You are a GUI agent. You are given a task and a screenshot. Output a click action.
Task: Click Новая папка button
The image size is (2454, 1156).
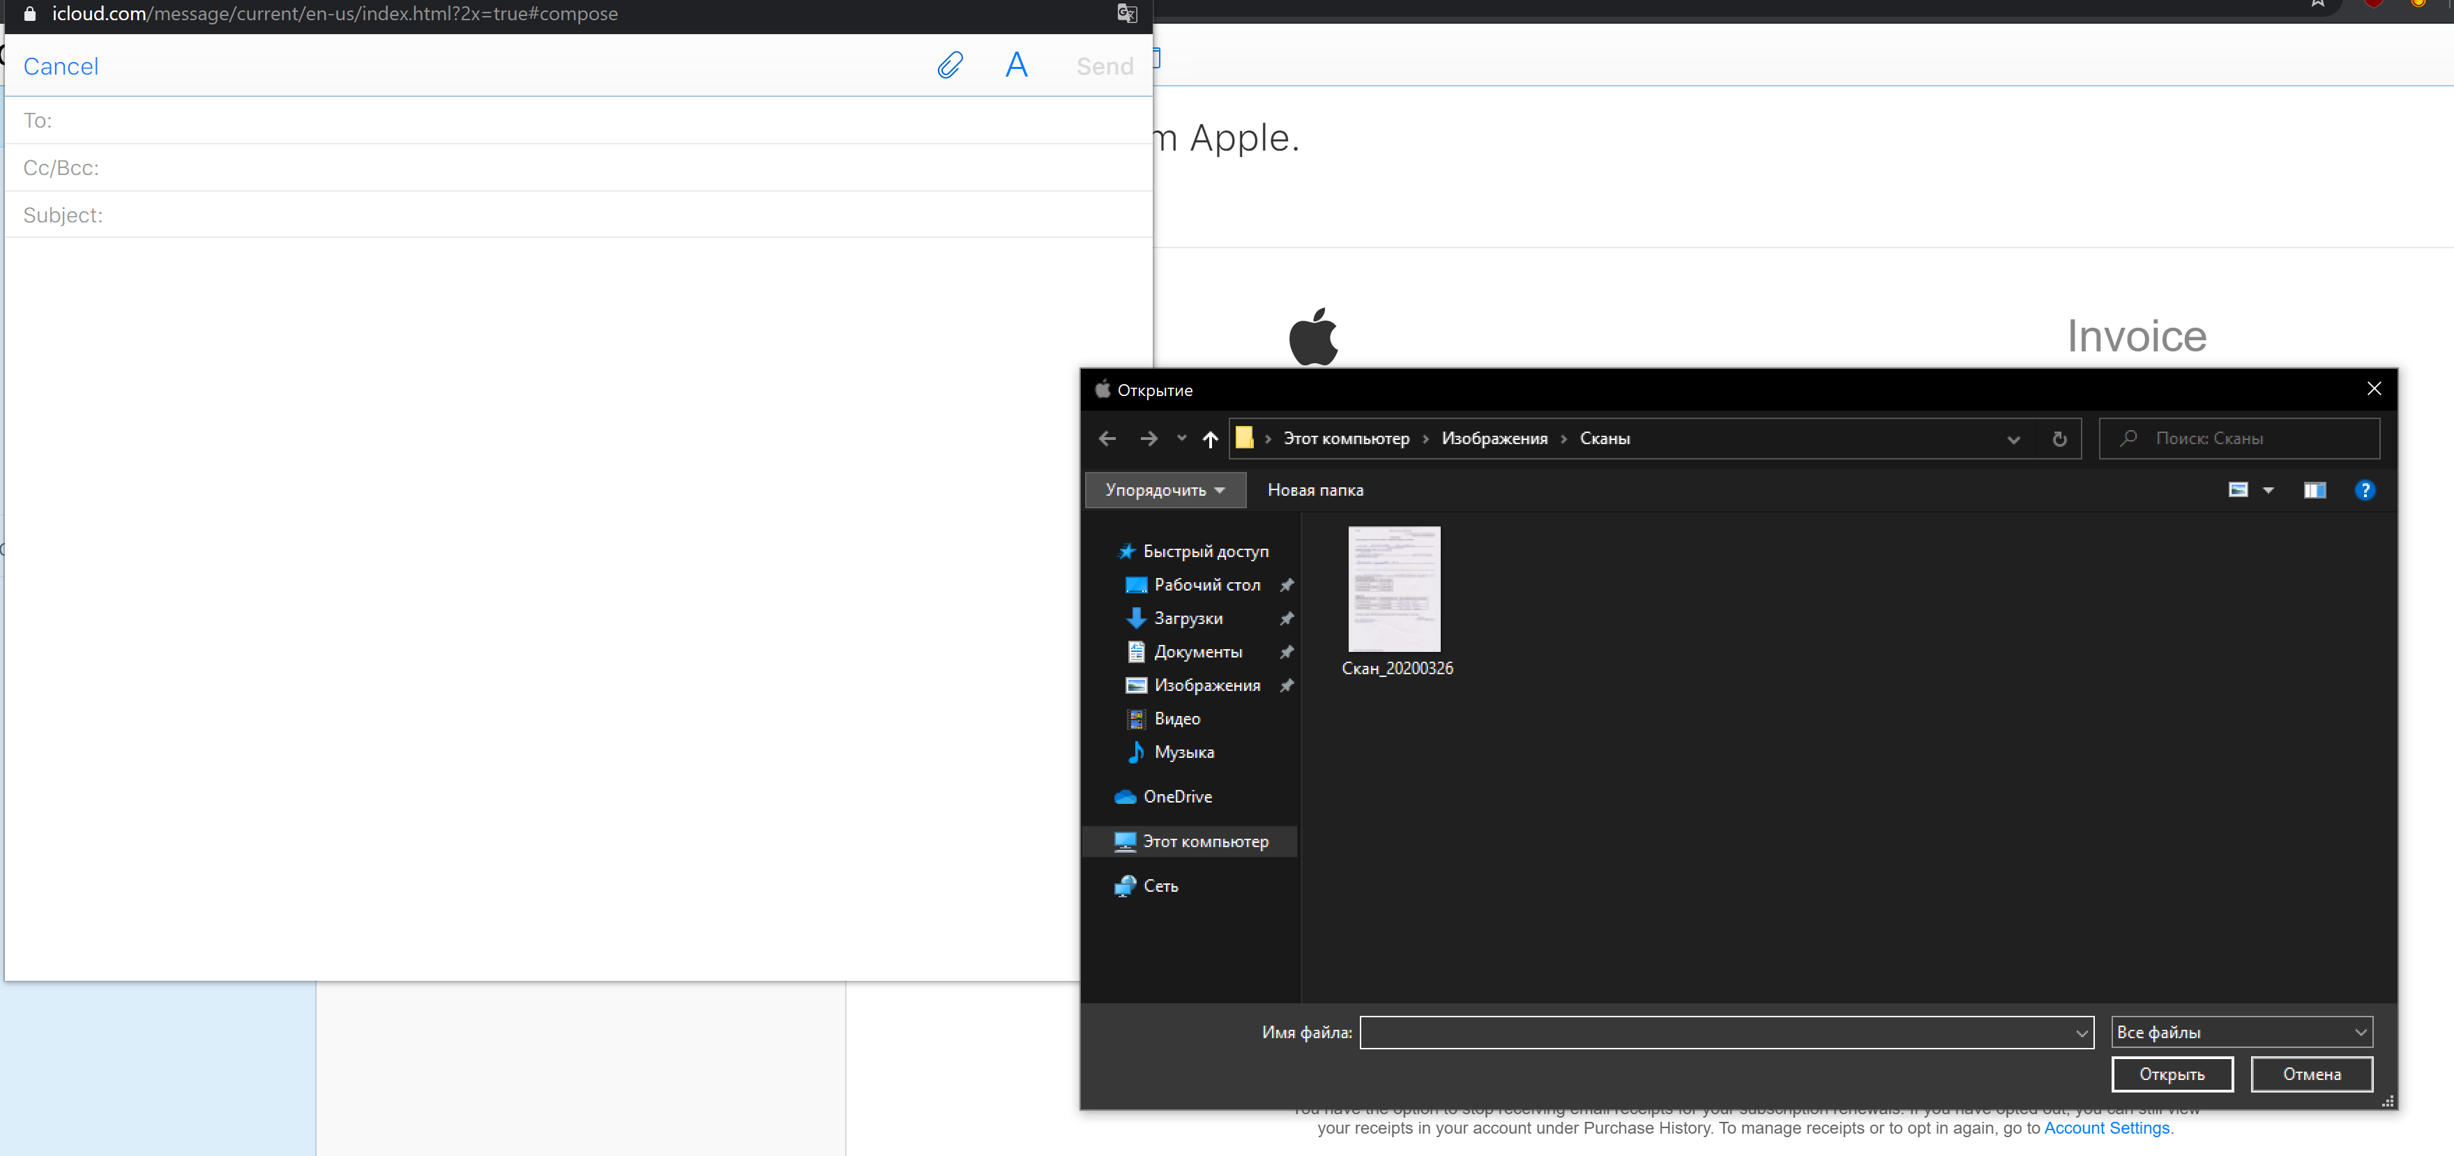click(1315, 490)
